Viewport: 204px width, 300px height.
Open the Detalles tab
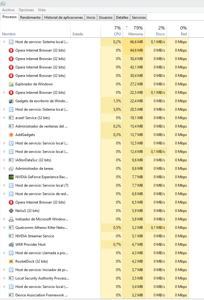[x=122, y=17]
